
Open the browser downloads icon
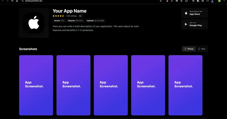[212, 1]
